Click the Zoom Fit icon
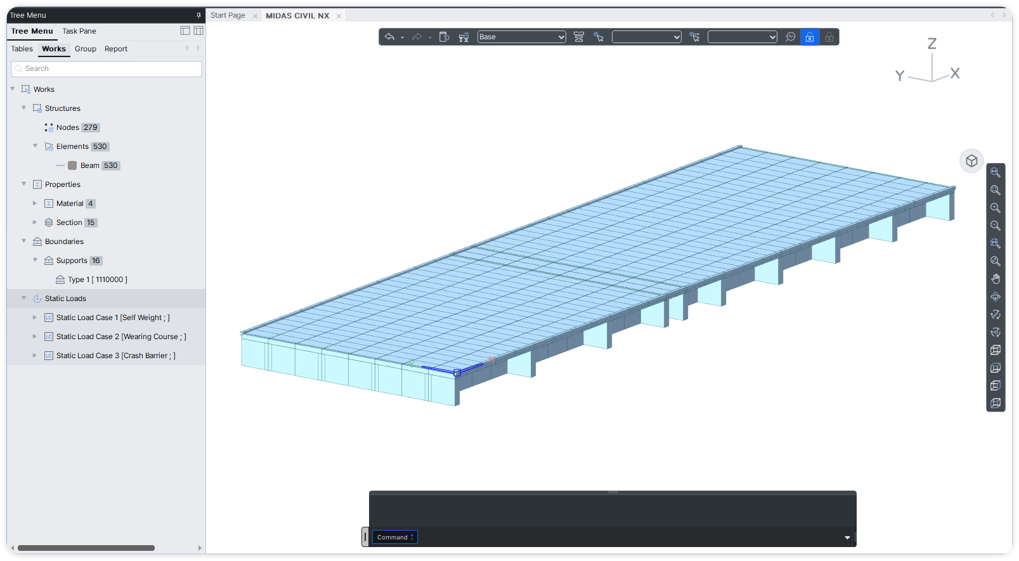 coord(996,172)
